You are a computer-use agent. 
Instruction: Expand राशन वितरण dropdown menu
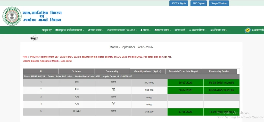pyautogui.click(x=96, y=30)
